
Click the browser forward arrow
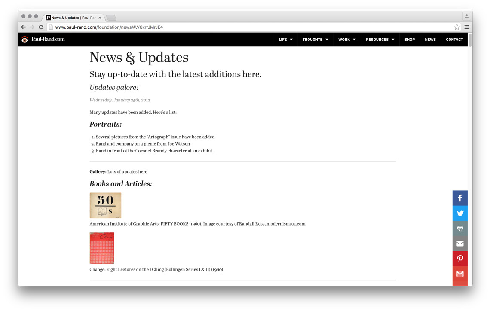(32, 27)
